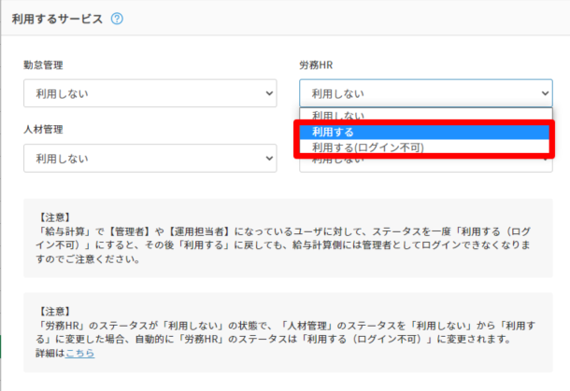Click the chevron arrow on 人材管理 select
570x391 pixels.
coord(270,159)
